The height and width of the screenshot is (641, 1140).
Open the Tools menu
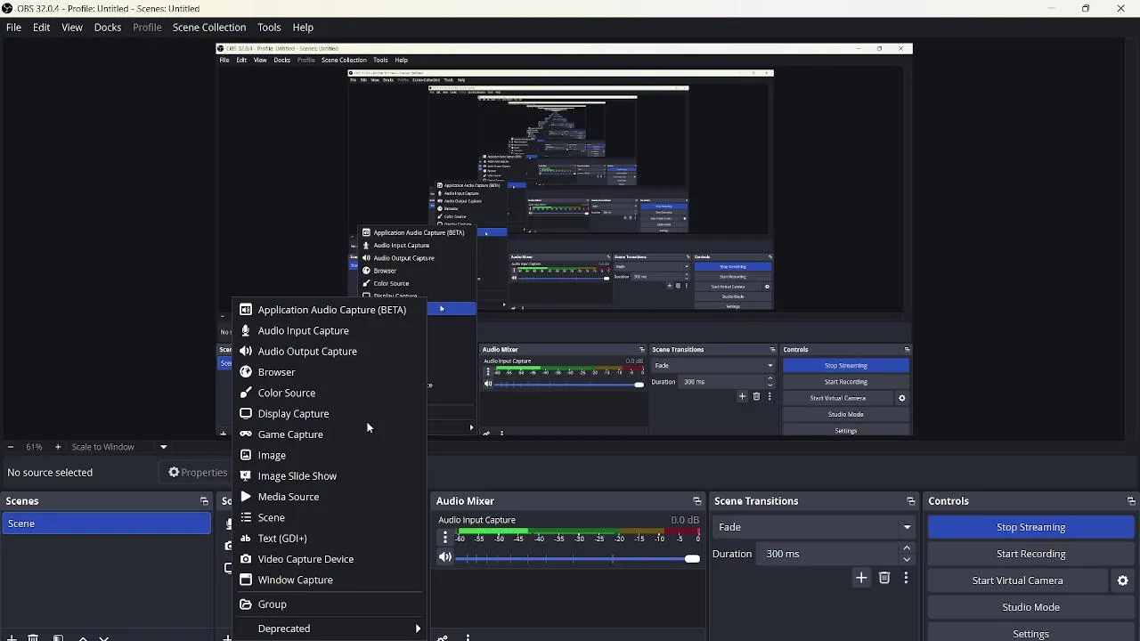pyautogui.click(x=269, y=28)
